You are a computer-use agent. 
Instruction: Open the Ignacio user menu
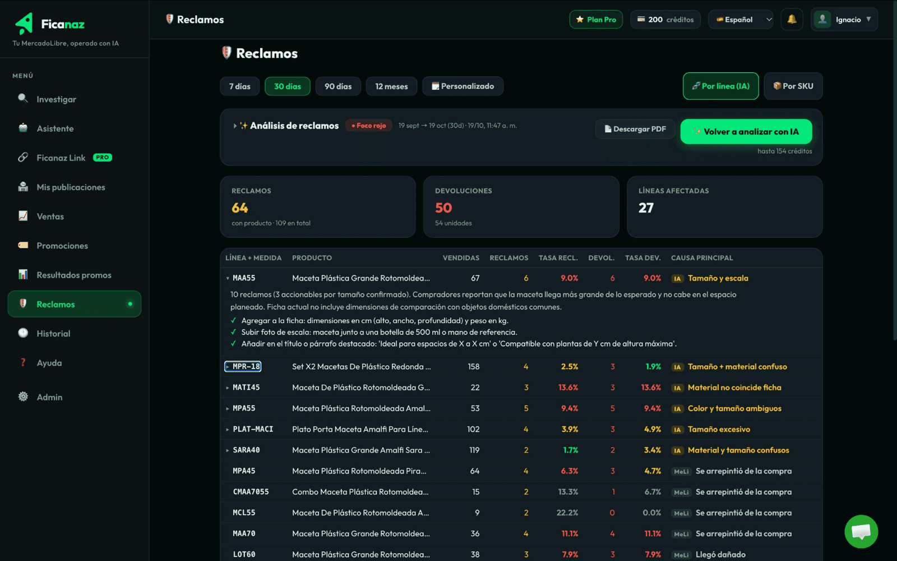(844, 20)
